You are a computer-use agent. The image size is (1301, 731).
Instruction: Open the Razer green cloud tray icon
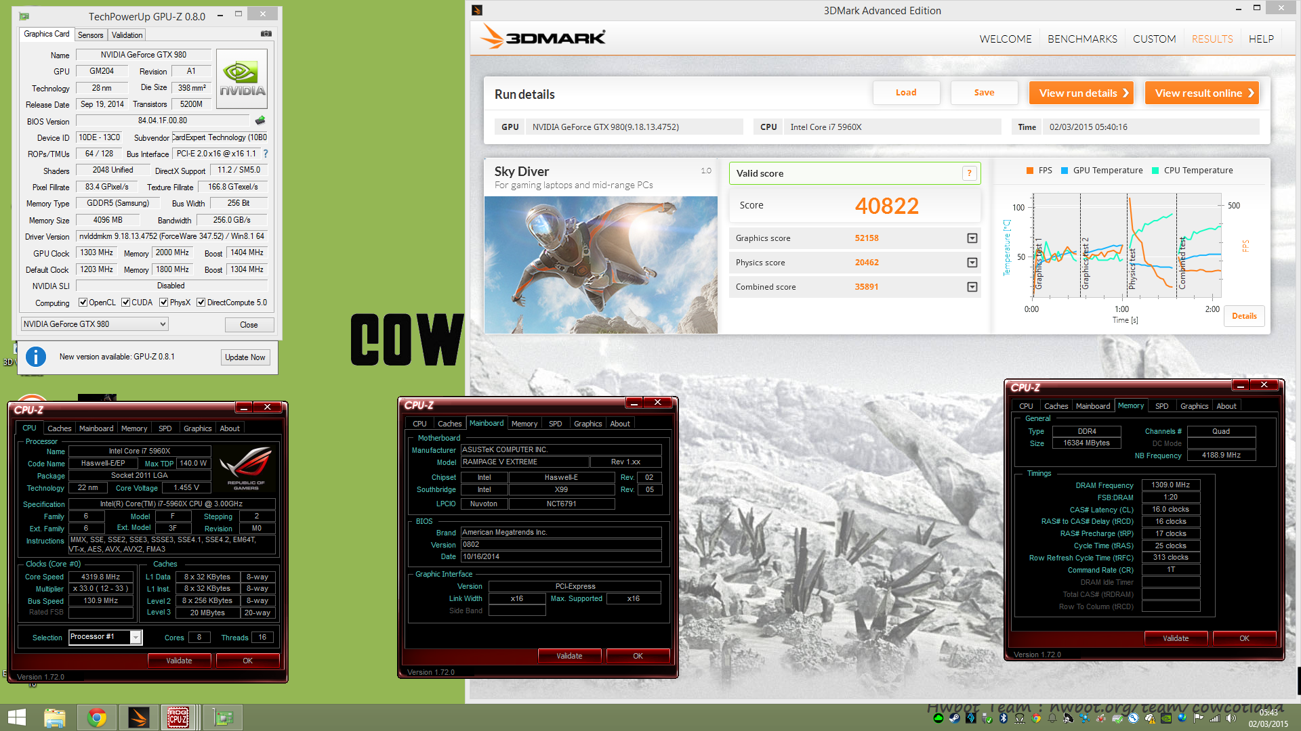pos(938,718)
